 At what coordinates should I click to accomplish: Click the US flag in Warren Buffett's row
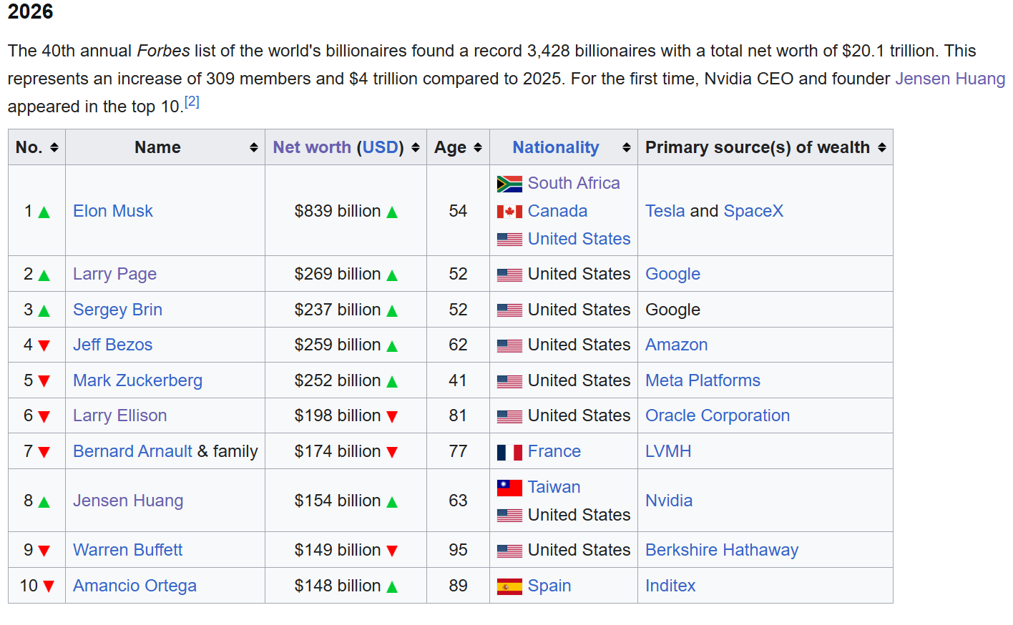[509, 551]
